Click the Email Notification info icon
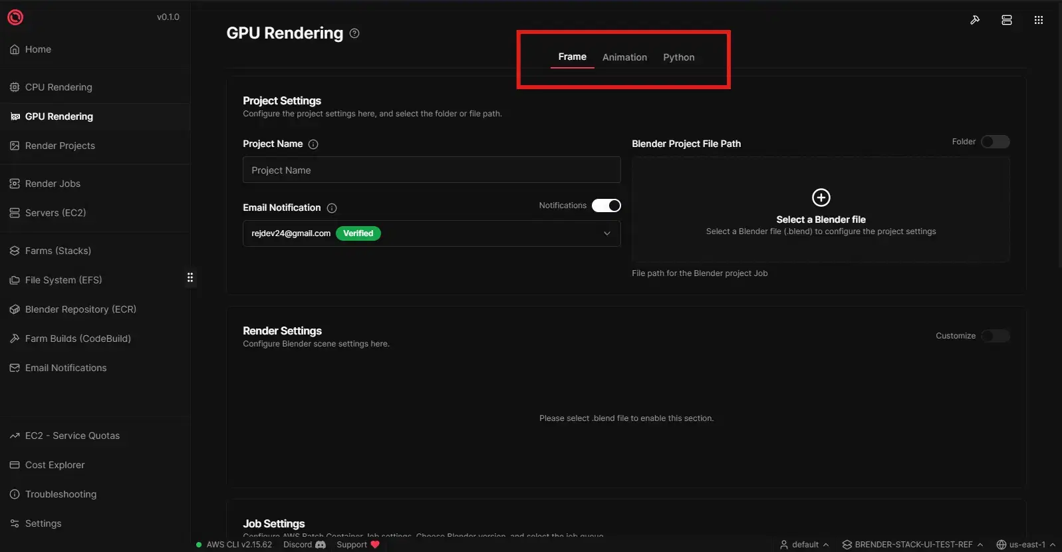 click(x=332, y=208)
